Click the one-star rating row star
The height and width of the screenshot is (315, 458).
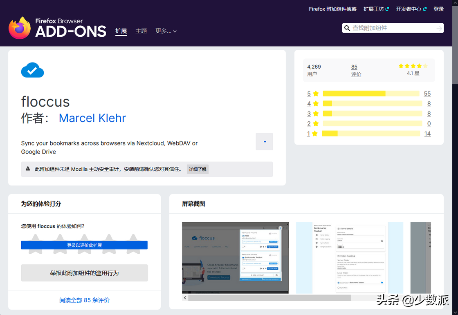click(314, 134)
